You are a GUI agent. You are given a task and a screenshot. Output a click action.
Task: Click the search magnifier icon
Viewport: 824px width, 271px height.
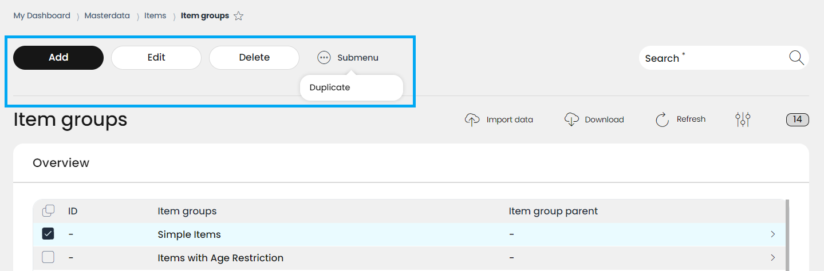point(797,58)
